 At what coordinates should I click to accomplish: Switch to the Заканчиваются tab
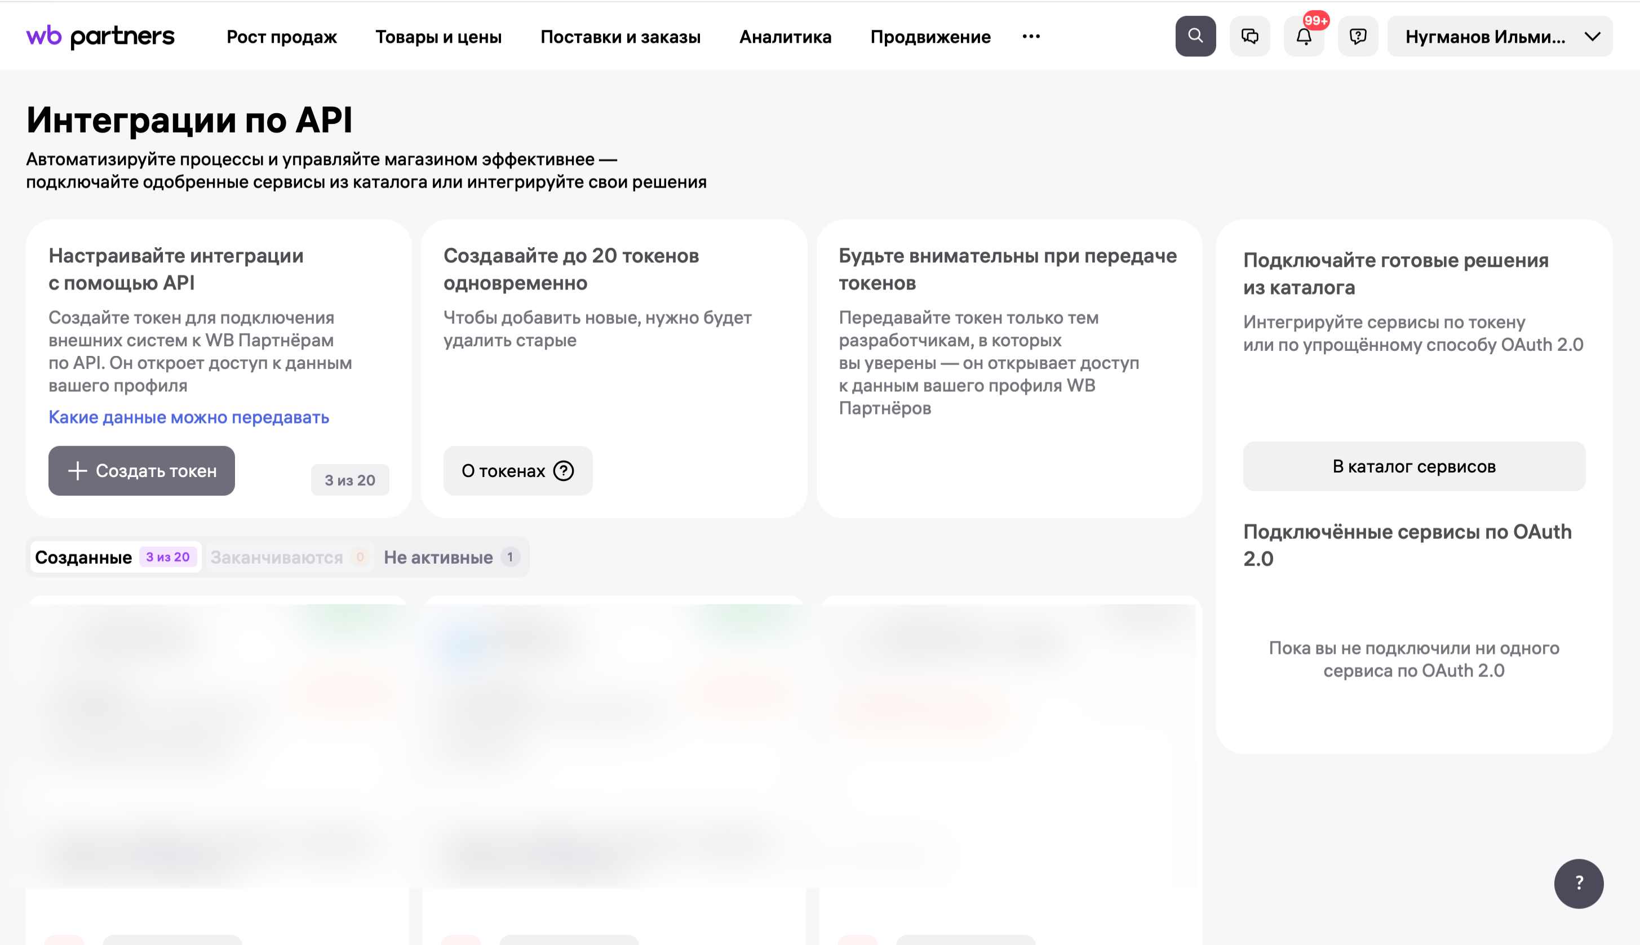point(289,557)
